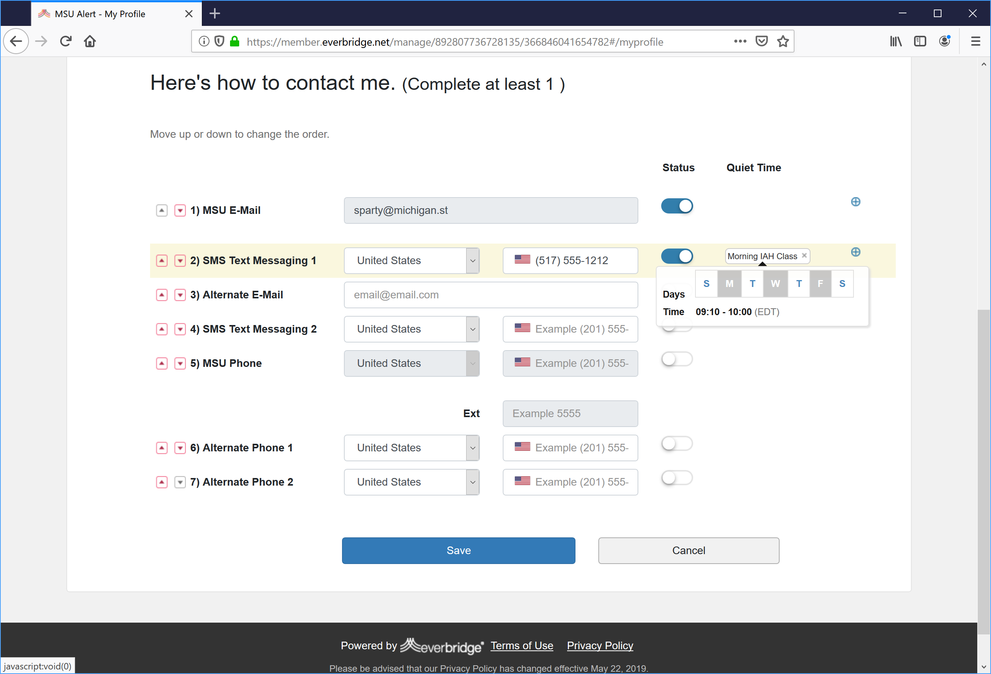Screen dimensions: 991x674
Task: Open Firefox library icon
Action: (x=896, y=41)
